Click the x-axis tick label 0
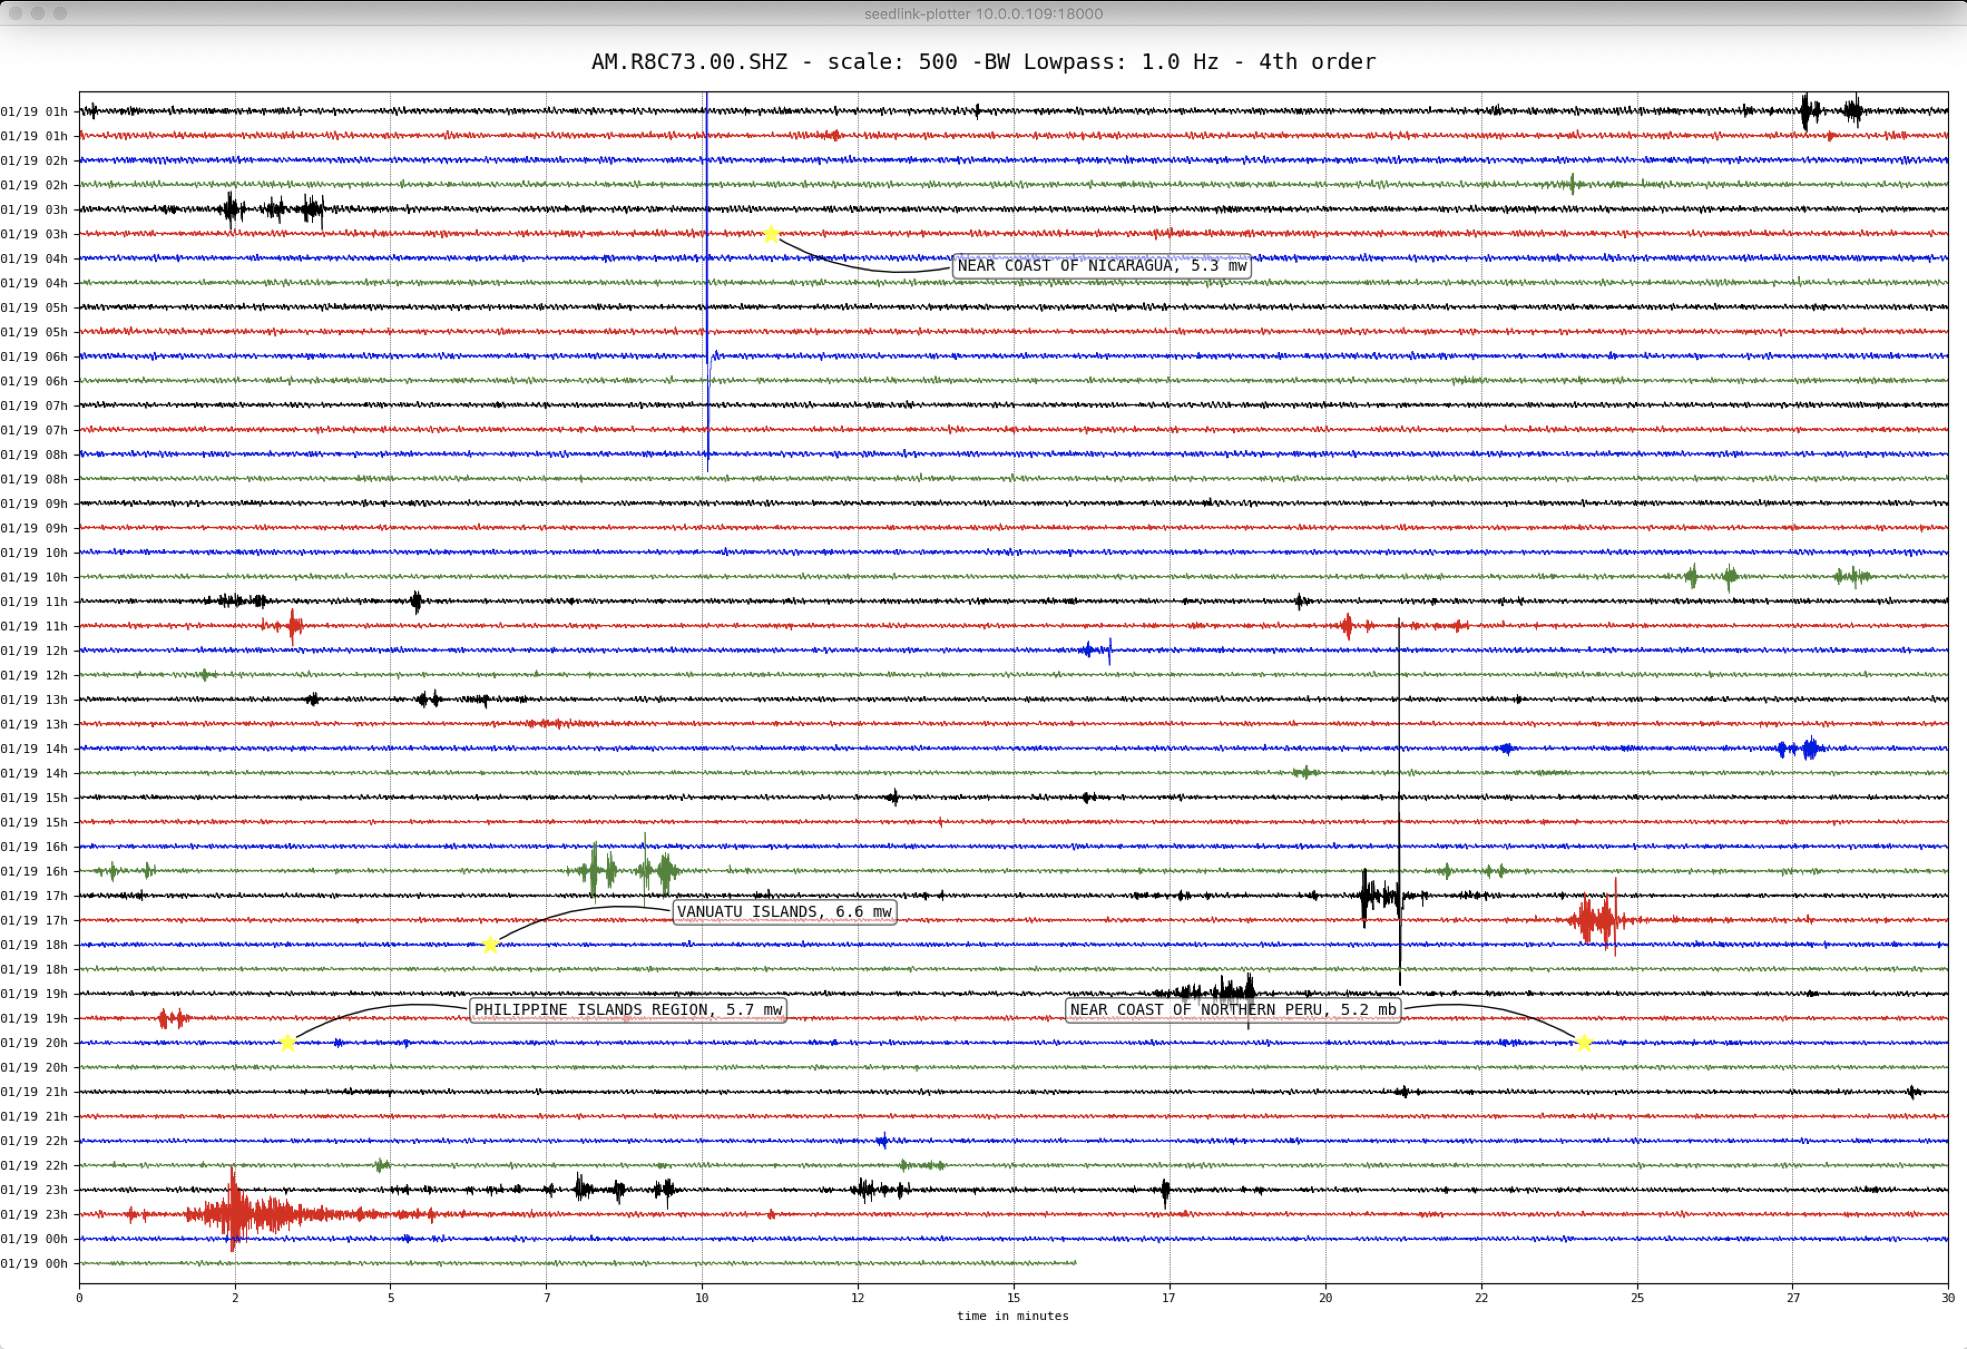 (80, 1297)
